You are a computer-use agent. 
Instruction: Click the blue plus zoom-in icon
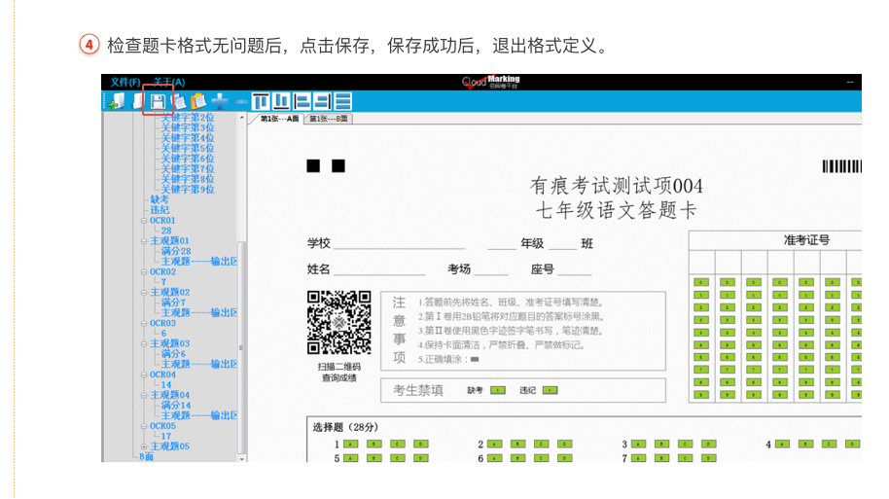pos(220,100)
